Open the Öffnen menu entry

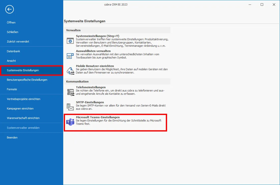[x=11, y=22]
